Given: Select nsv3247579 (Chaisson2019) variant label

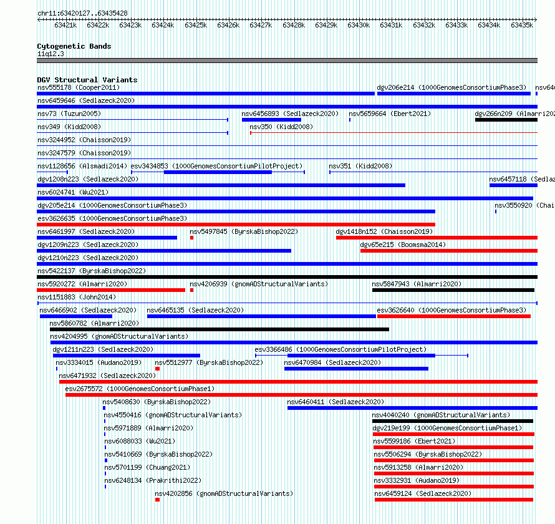Looking at the screenshot, I should pyautogui.click(x=84, y=153).
